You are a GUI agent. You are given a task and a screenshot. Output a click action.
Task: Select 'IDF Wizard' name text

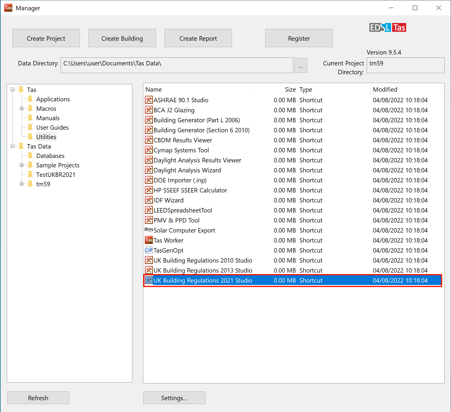[x=169, y=200]
